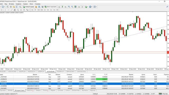Image resolution: width=169 pixels, height=95 pixels.
Task: Toggle Chart Shift
Action: pos(82,7)
